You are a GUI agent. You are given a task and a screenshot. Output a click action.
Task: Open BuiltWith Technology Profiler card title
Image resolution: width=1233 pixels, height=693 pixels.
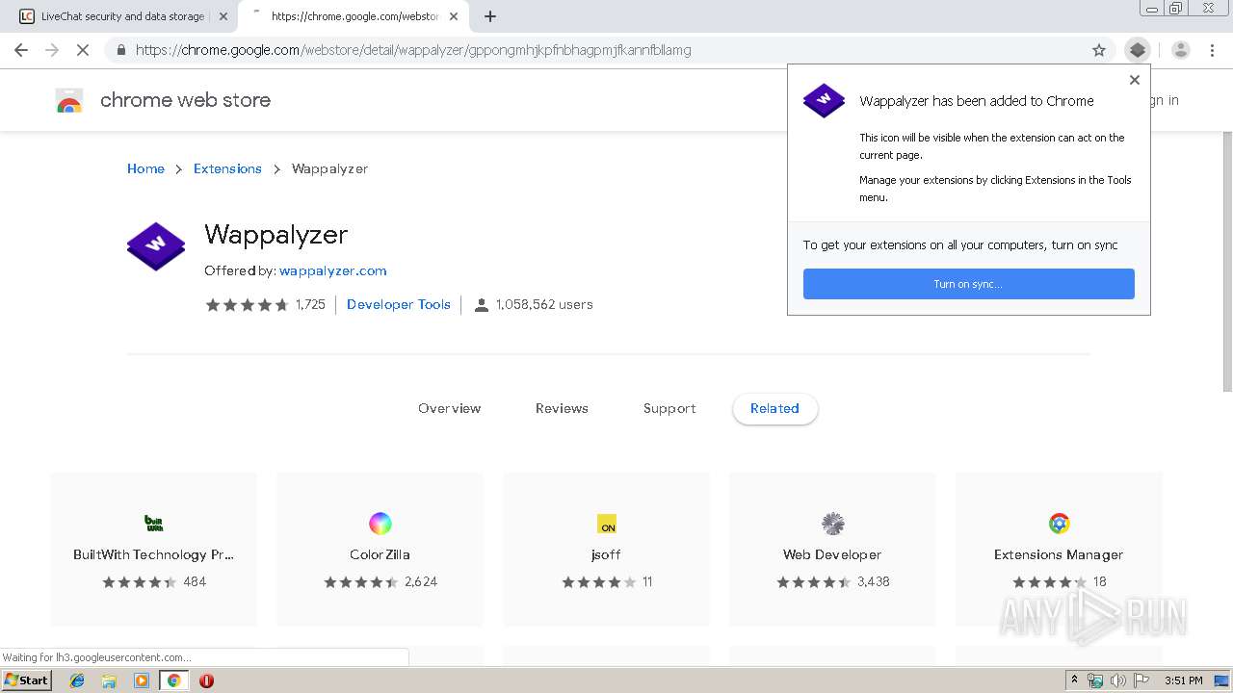(x=154, y=554)
